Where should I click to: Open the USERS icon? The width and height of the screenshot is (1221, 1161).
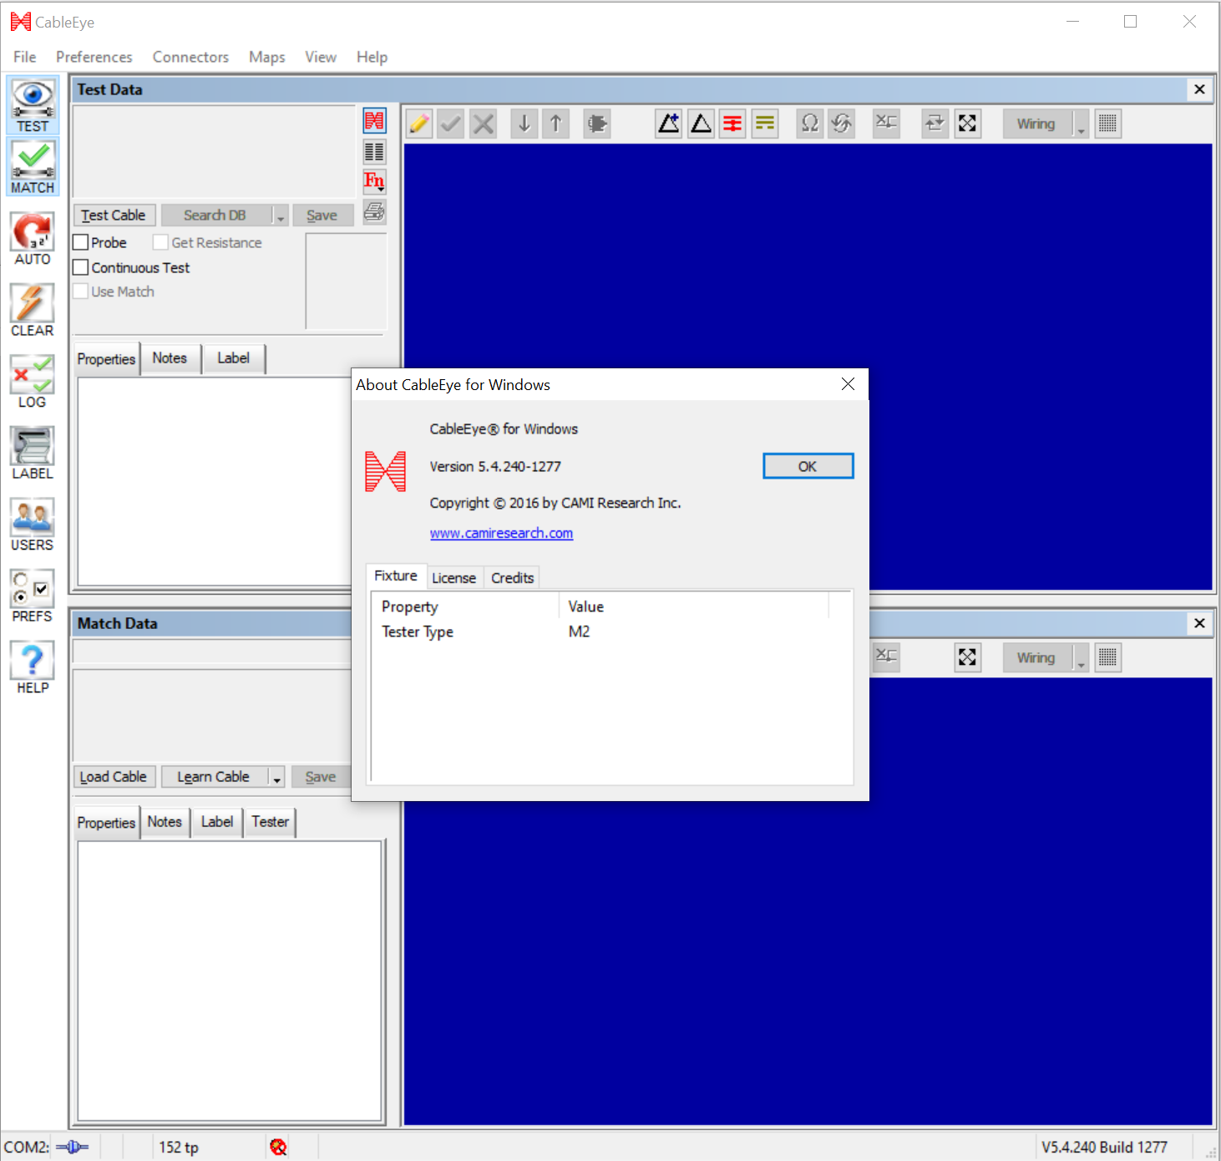point(33,524)
